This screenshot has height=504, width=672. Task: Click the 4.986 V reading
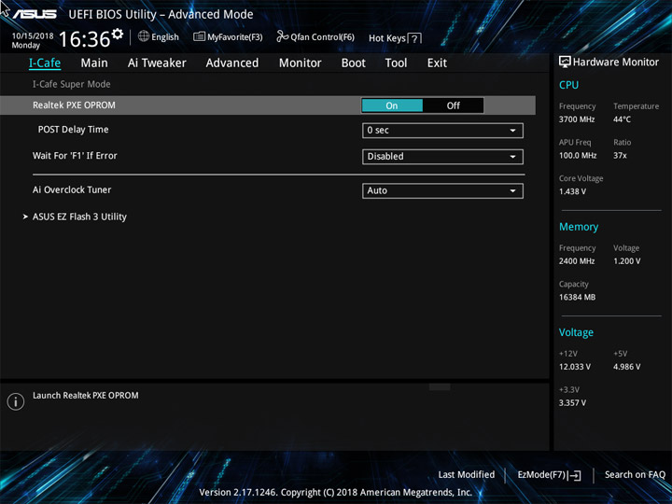tap(627, 367)
